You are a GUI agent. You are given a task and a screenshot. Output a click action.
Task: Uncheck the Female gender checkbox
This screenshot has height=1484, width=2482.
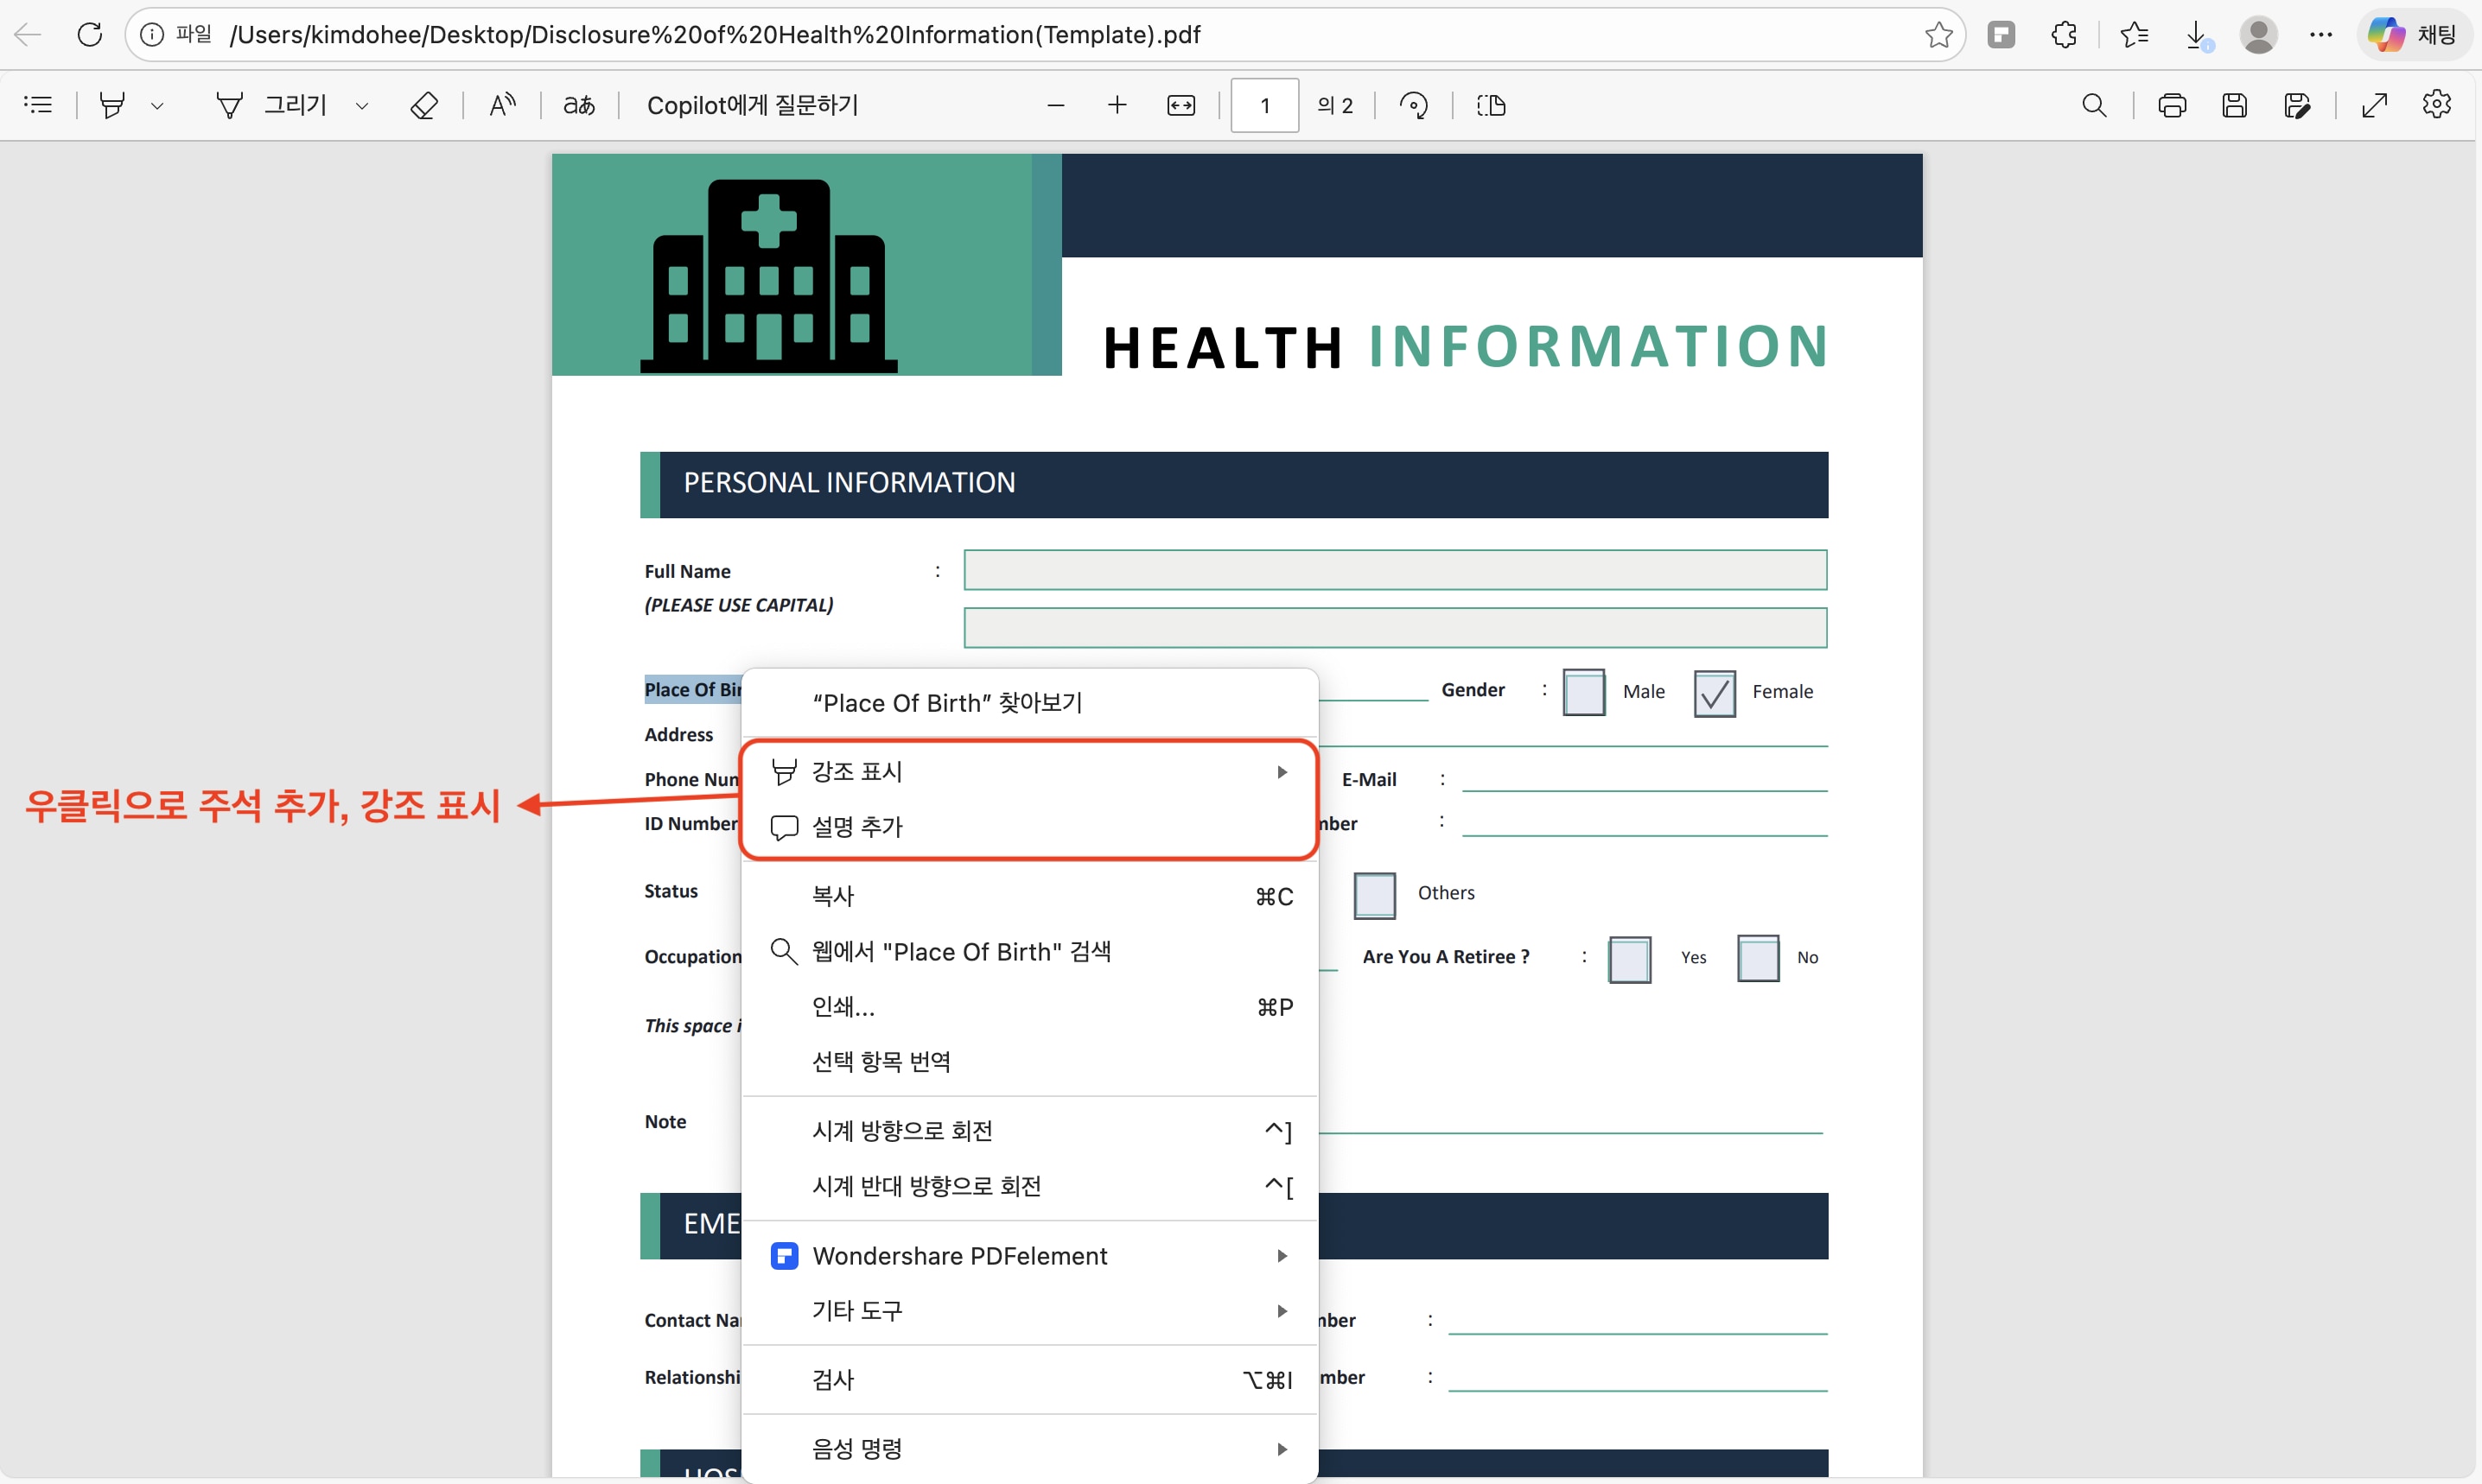[x=1714, y=693]
